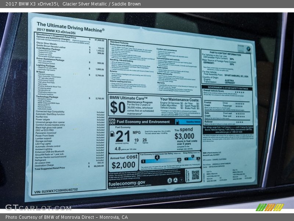
Task: Click the EPA DOT badge
Action: tap(112, 121)
